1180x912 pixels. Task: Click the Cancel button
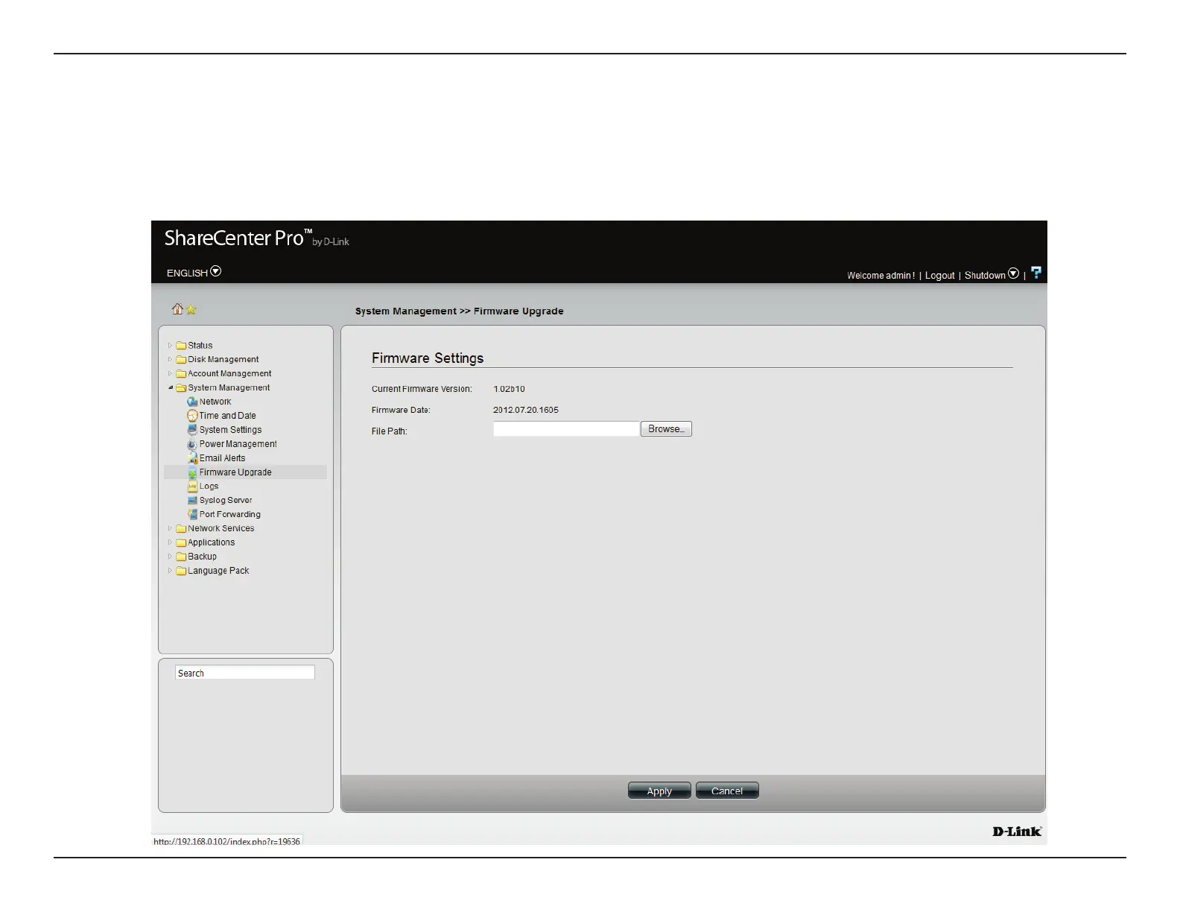[727, 791]
